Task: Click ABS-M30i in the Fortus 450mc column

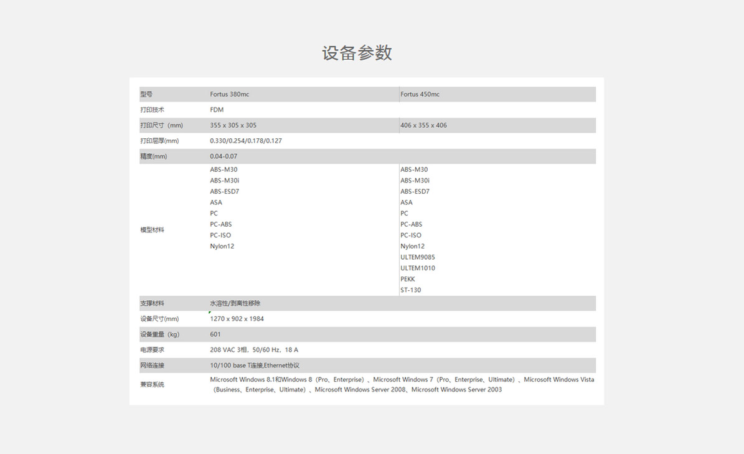Action: pos(415,180)
